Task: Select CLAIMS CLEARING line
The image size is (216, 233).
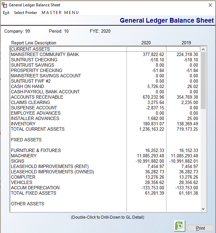Action: [105, 103]
